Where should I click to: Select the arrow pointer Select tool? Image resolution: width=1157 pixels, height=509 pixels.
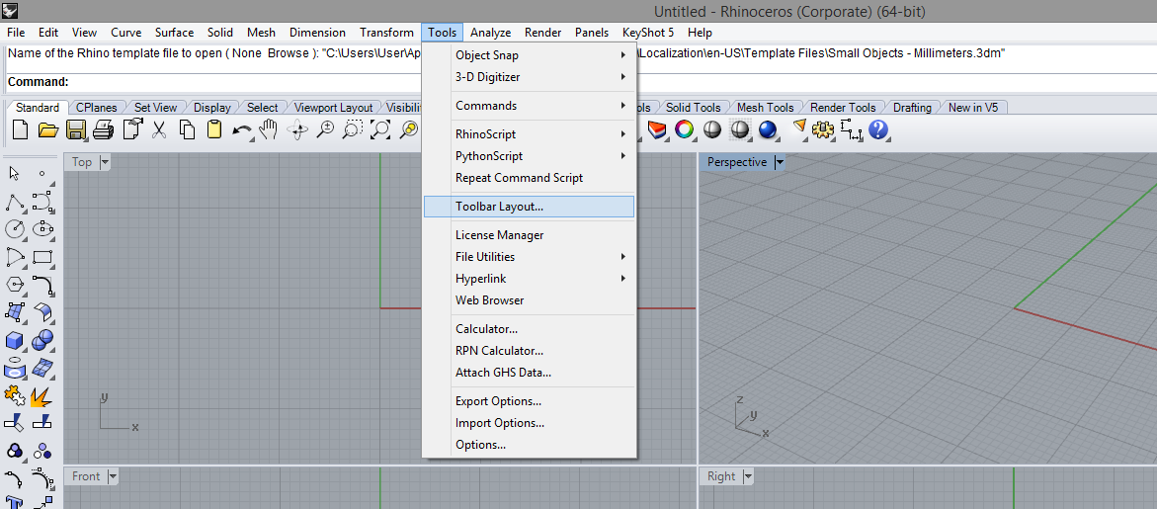pyautogui.click(x=14, y=173)
